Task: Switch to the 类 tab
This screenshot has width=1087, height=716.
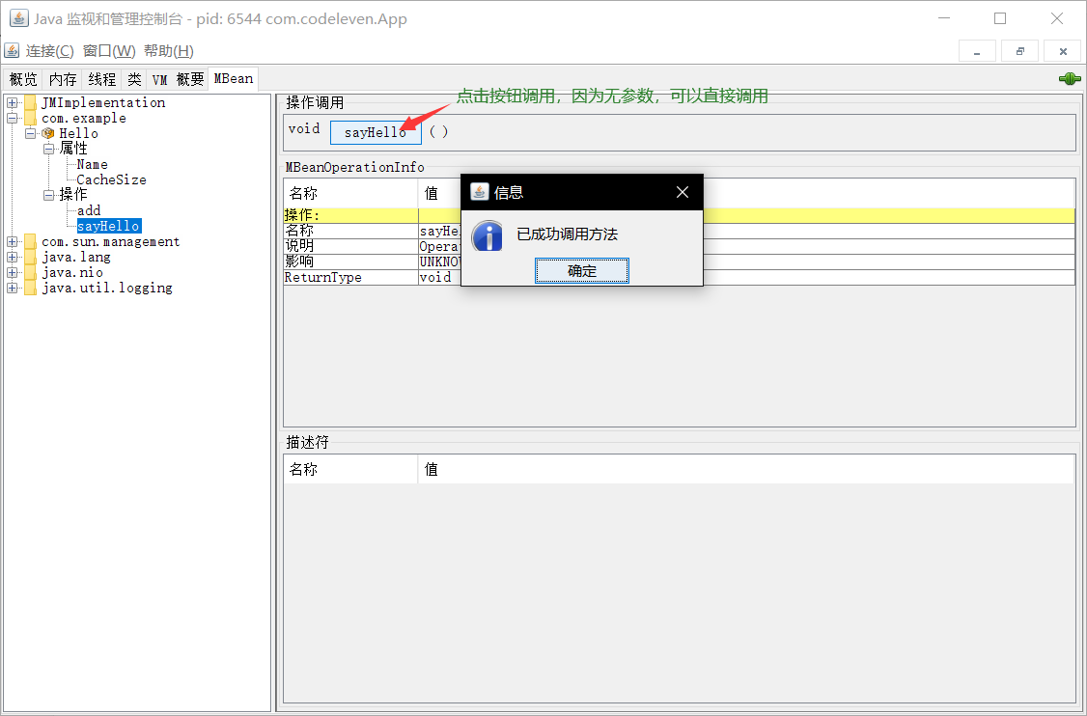Action: 134,79
